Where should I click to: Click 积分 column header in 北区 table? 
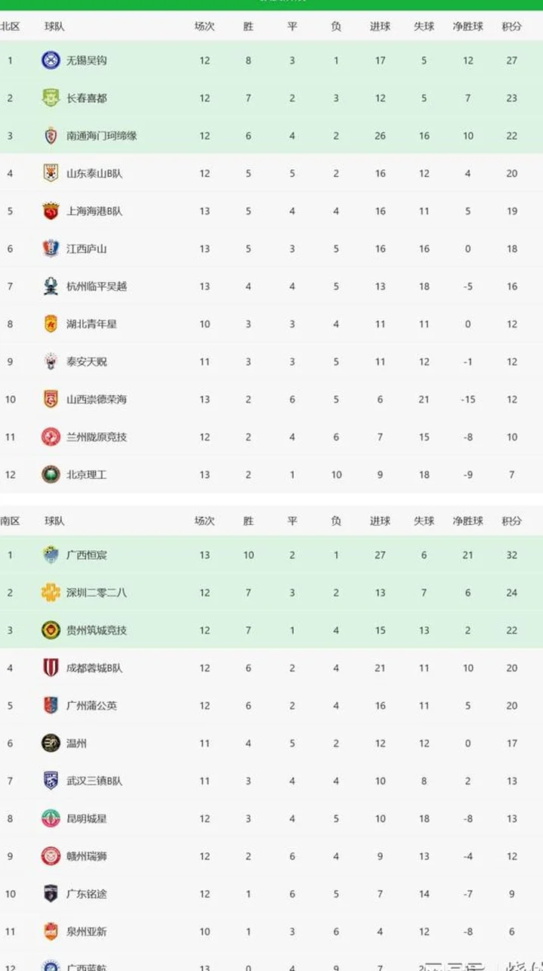tap(512, 26)
